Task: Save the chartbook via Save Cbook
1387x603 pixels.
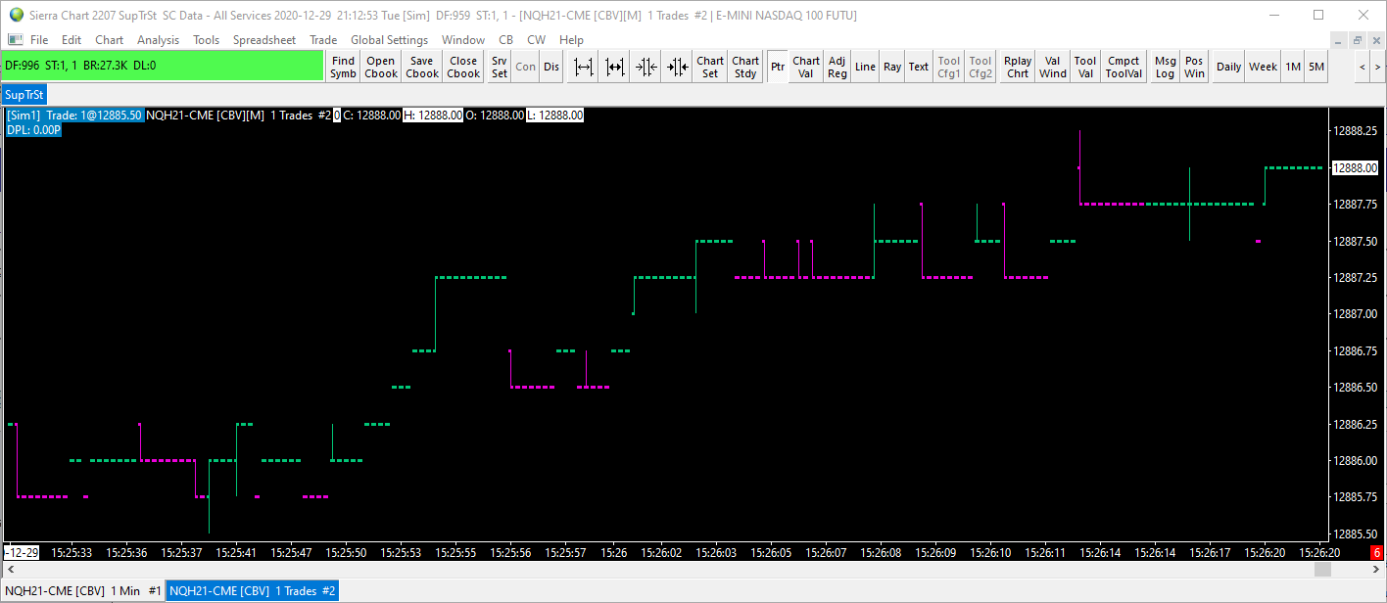Action: (x=422, y=67)
